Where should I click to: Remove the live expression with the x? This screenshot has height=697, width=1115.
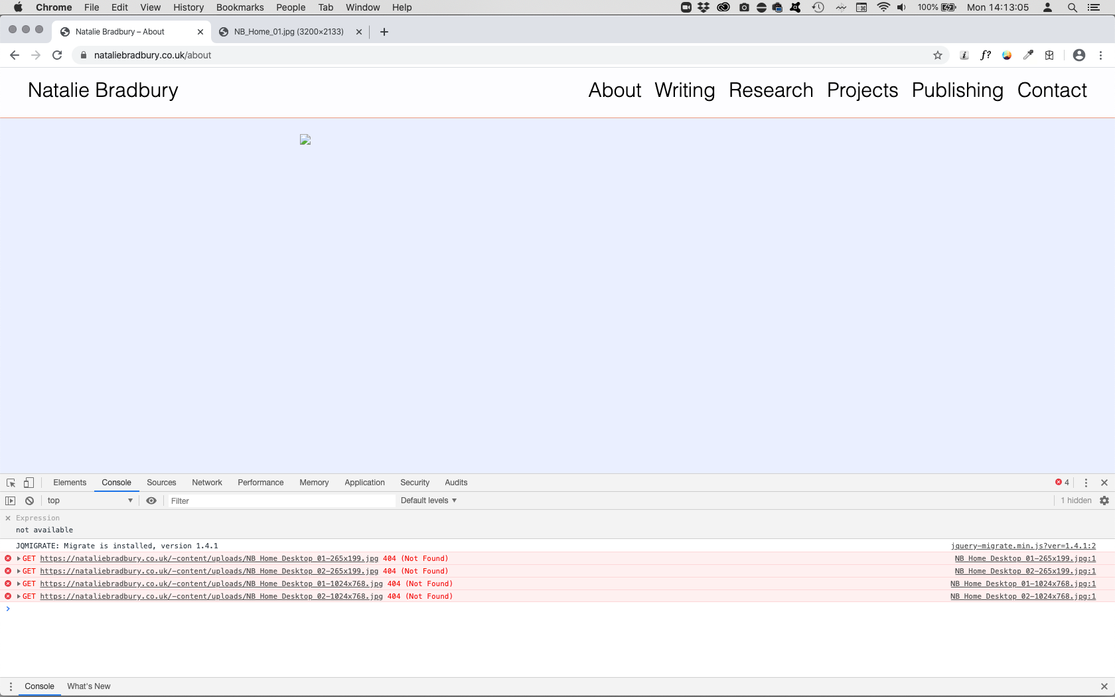8,518
